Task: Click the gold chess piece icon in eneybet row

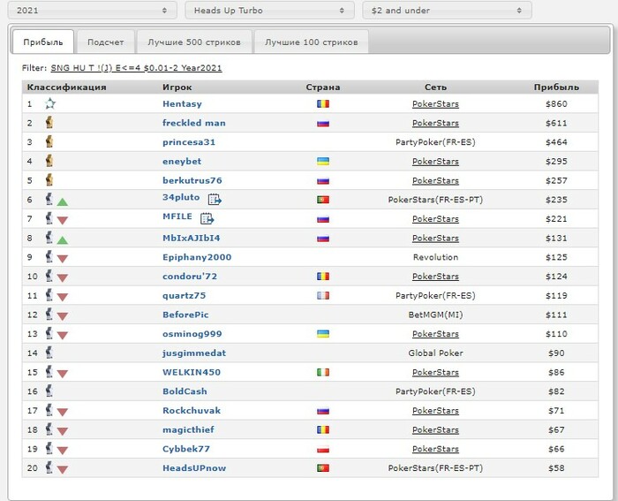Action: pyautogui.click(x=49, y=161)
